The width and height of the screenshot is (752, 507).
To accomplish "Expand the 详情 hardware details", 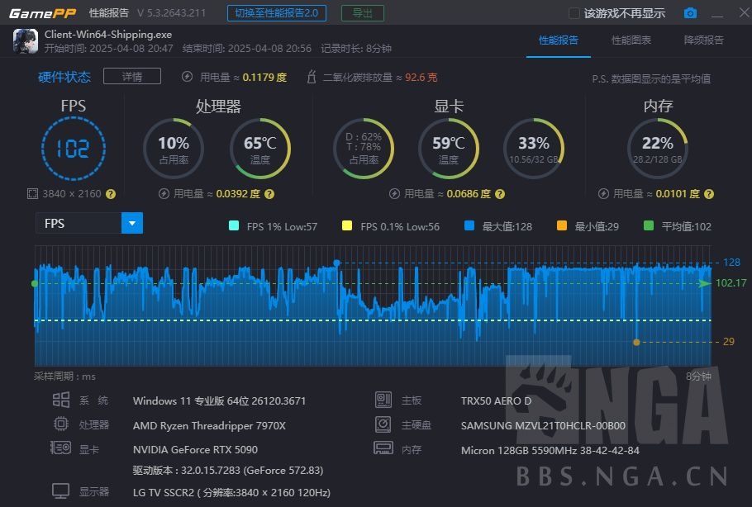I will tap(132, 76).
